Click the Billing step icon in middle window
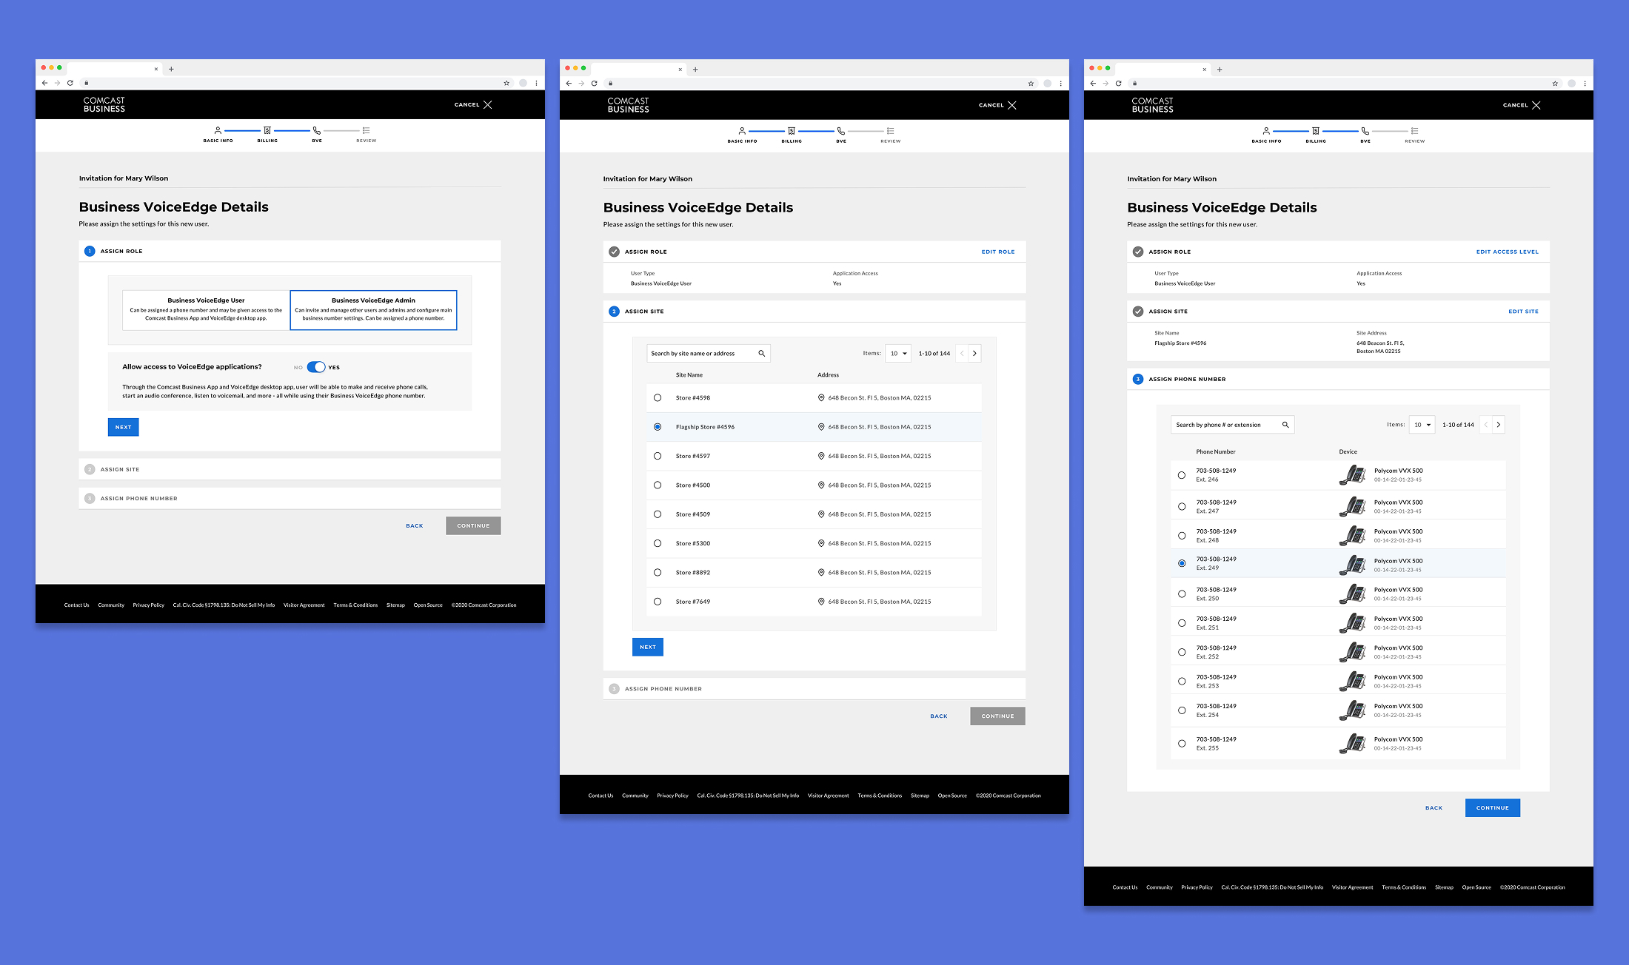This screenshot has height=965, width=1629. [792, 131]
